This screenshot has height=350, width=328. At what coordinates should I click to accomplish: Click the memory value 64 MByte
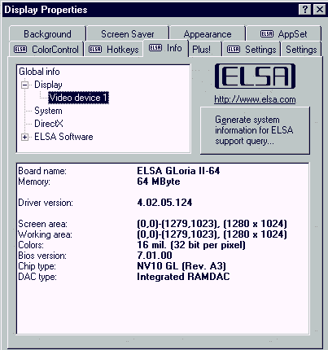(159, 182)
